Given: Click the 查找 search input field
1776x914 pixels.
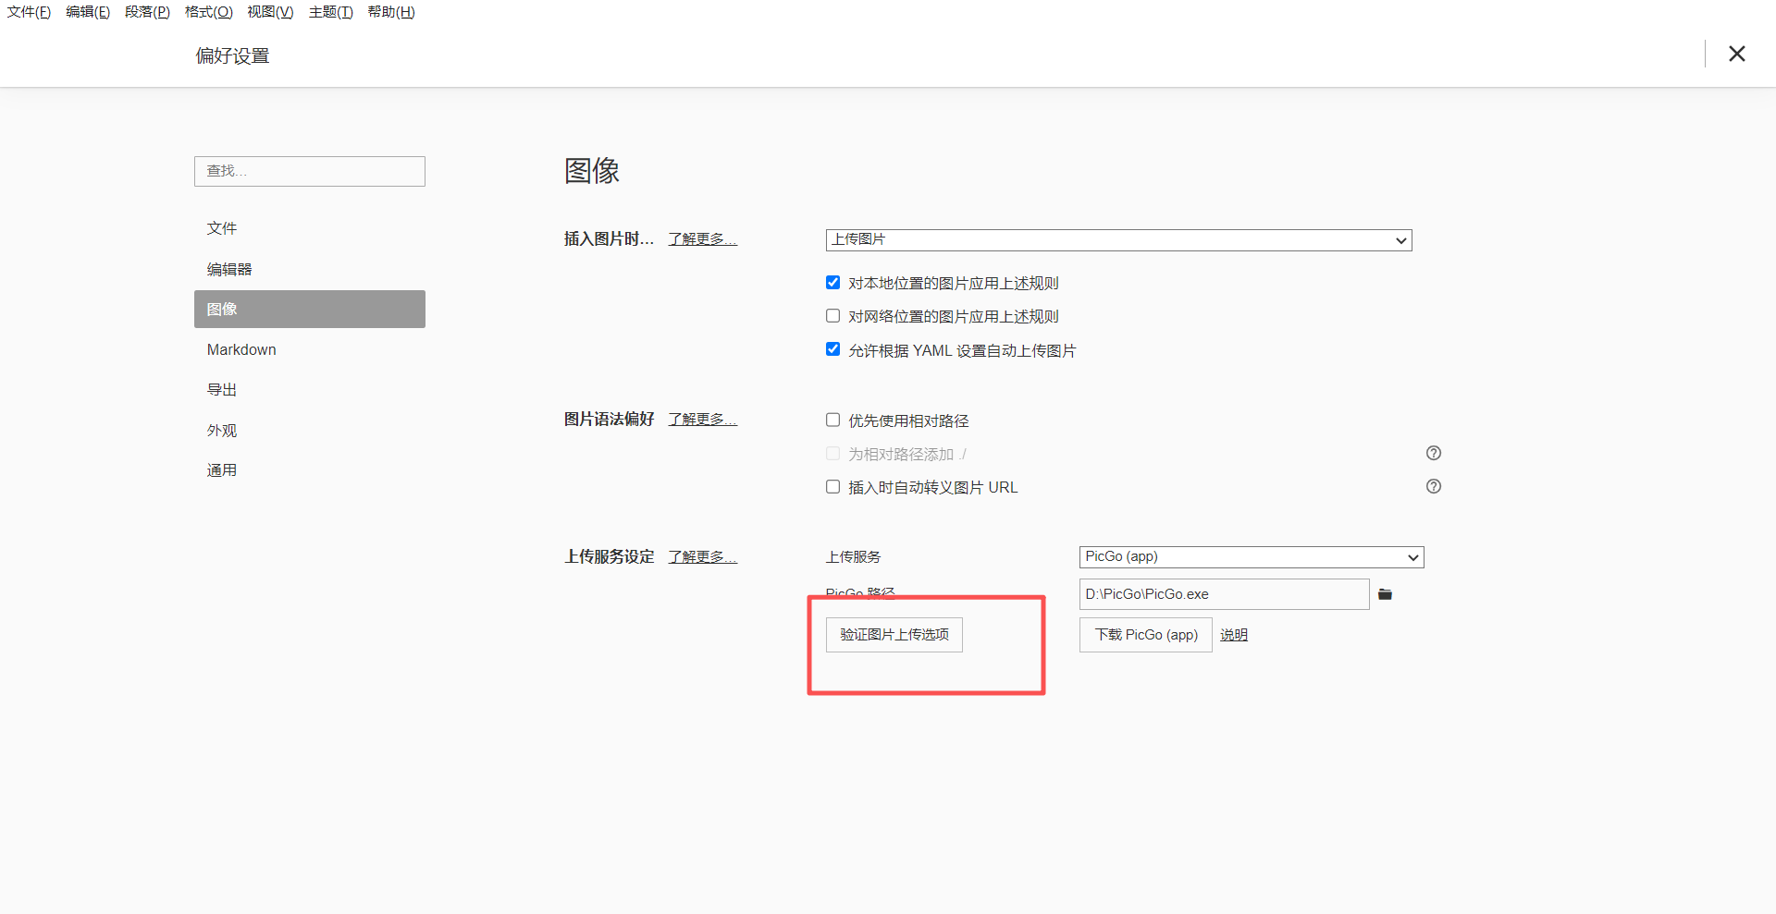Looking at the screenshot, I should [309, 171].
